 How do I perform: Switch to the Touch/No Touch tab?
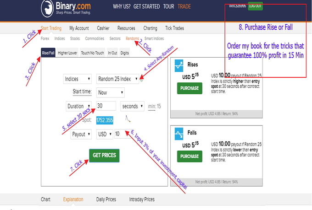[x=92, y=53]
